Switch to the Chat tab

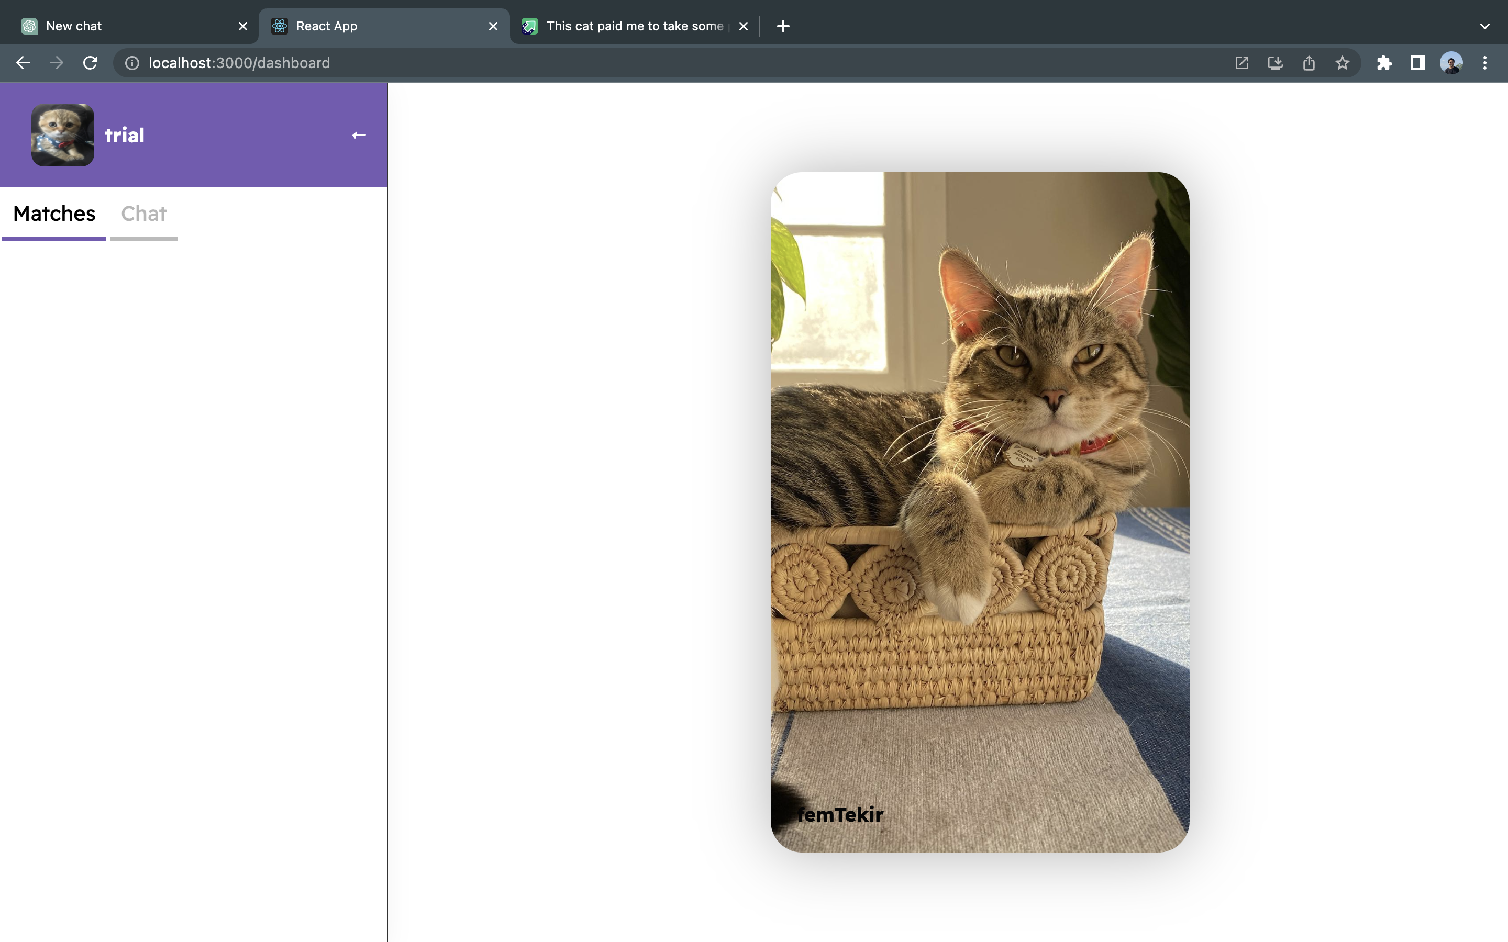click(x=143, y=214)
